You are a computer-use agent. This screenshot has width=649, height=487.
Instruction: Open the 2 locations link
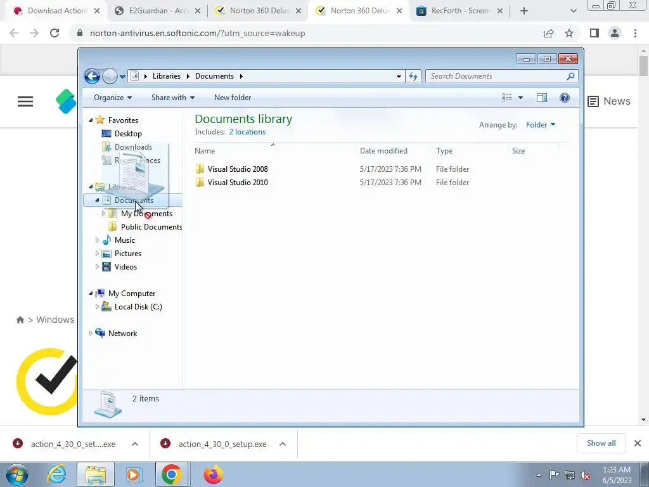(247, 132)
